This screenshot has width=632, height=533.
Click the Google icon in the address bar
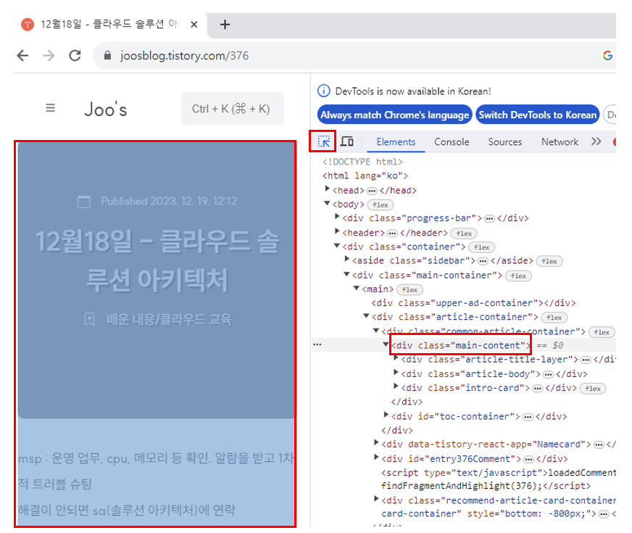pos(607,55)
